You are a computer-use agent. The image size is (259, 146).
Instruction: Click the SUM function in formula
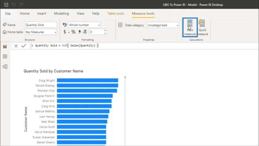pyautogui.click(x=64, y=45)
